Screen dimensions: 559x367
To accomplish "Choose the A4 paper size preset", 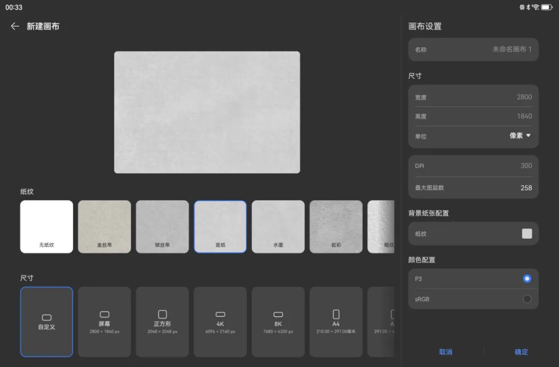I will click(336, 322).
